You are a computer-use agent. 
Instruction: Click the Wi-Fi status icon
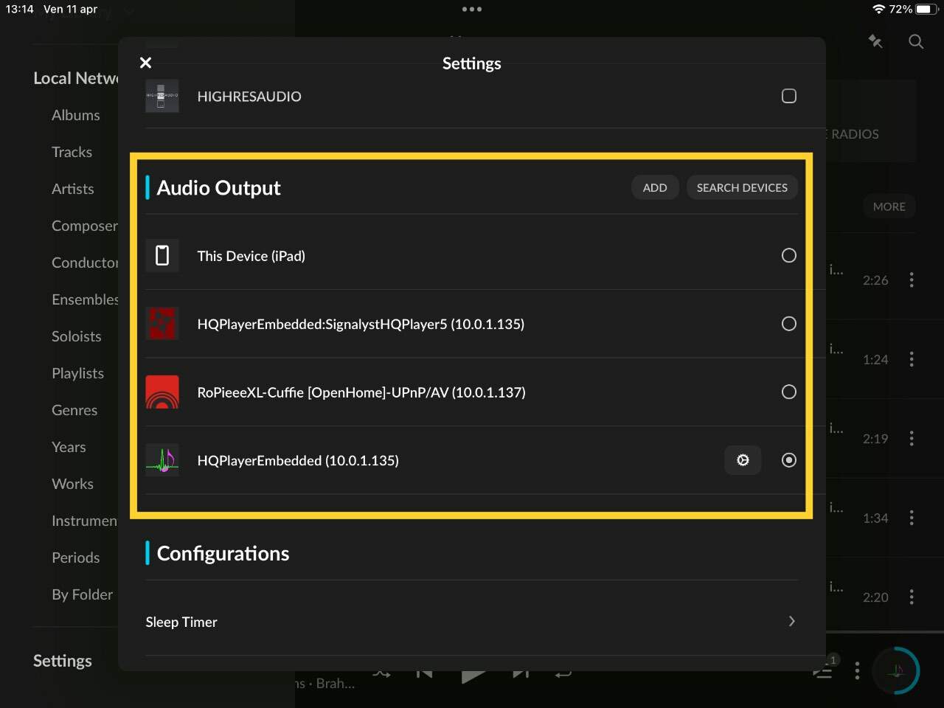click(878, 9)
